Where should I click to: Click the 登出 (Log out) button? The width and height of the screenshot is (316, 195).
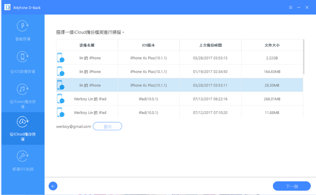107,126
